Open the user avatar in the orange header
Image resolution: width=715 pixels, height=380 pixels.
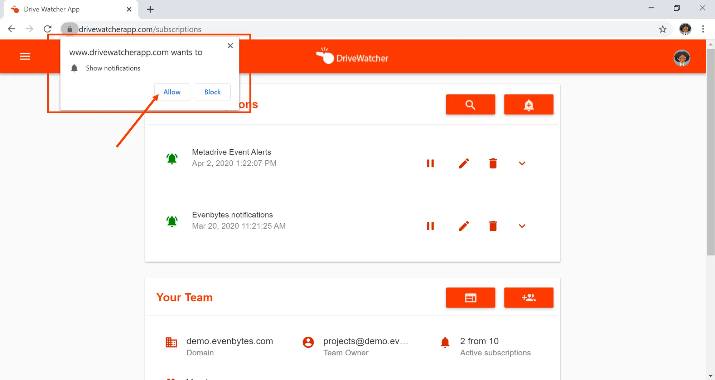click(682, 58)
